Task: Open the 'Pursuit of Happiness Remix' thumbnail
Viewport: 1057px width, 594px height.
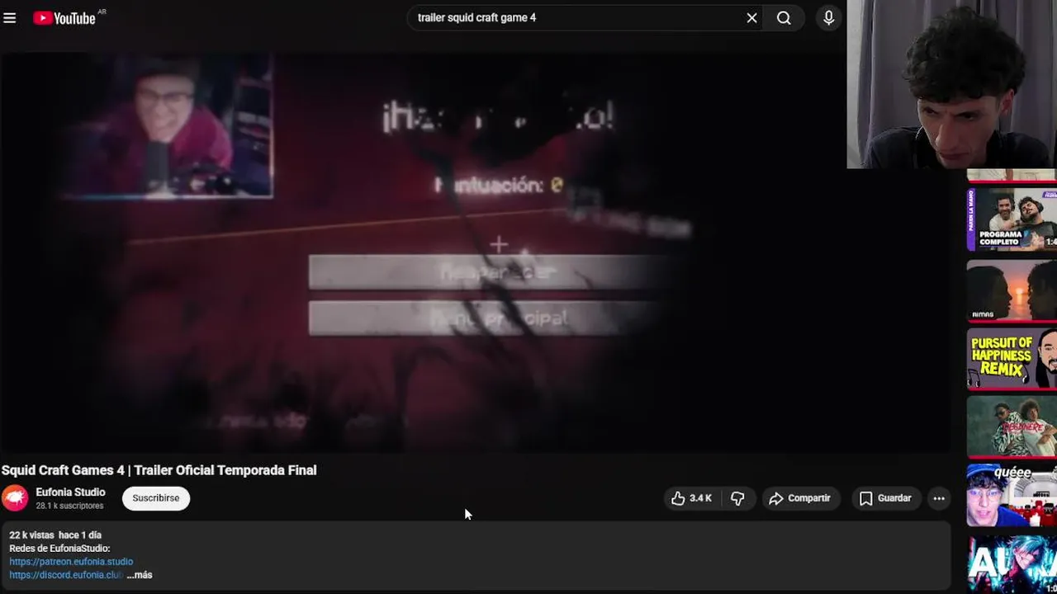Action: [x=1012, y=358]
